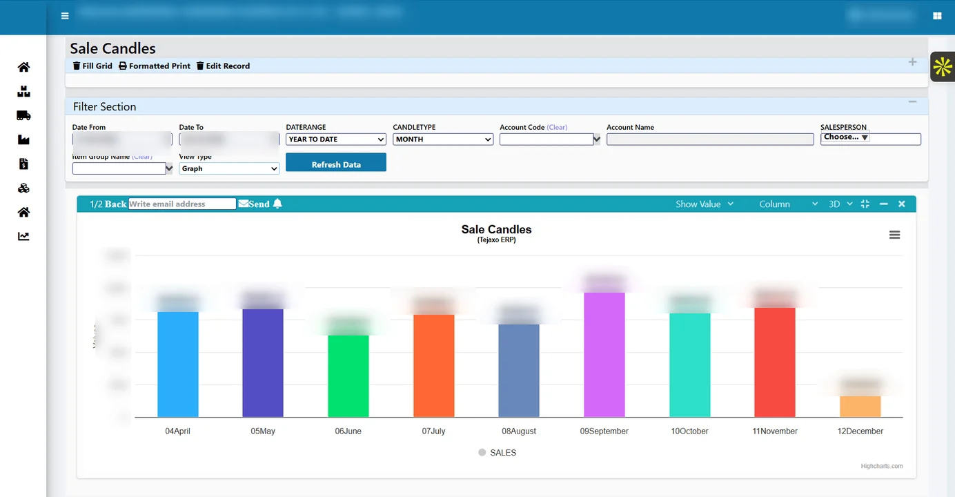The height and width of the screenshot is (497, 955).
Task: Open the Column chart type dropdown
Action: click(x=788, y=204)
